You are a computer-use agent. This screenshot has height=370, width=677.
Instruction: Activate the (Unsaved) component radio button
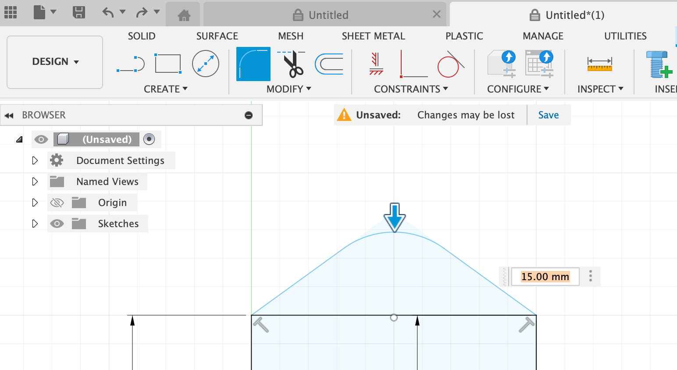(149, 139)
